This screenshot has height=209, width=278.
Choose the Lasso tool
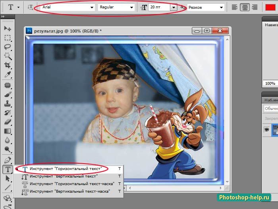coord(8,47)
